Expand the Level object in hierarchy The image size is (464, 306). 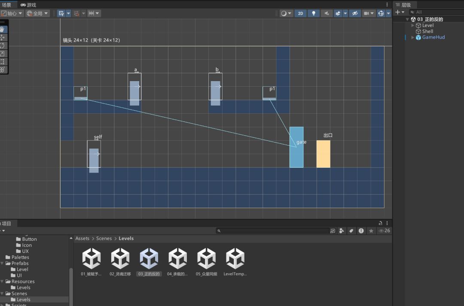[x=413, y=25]
